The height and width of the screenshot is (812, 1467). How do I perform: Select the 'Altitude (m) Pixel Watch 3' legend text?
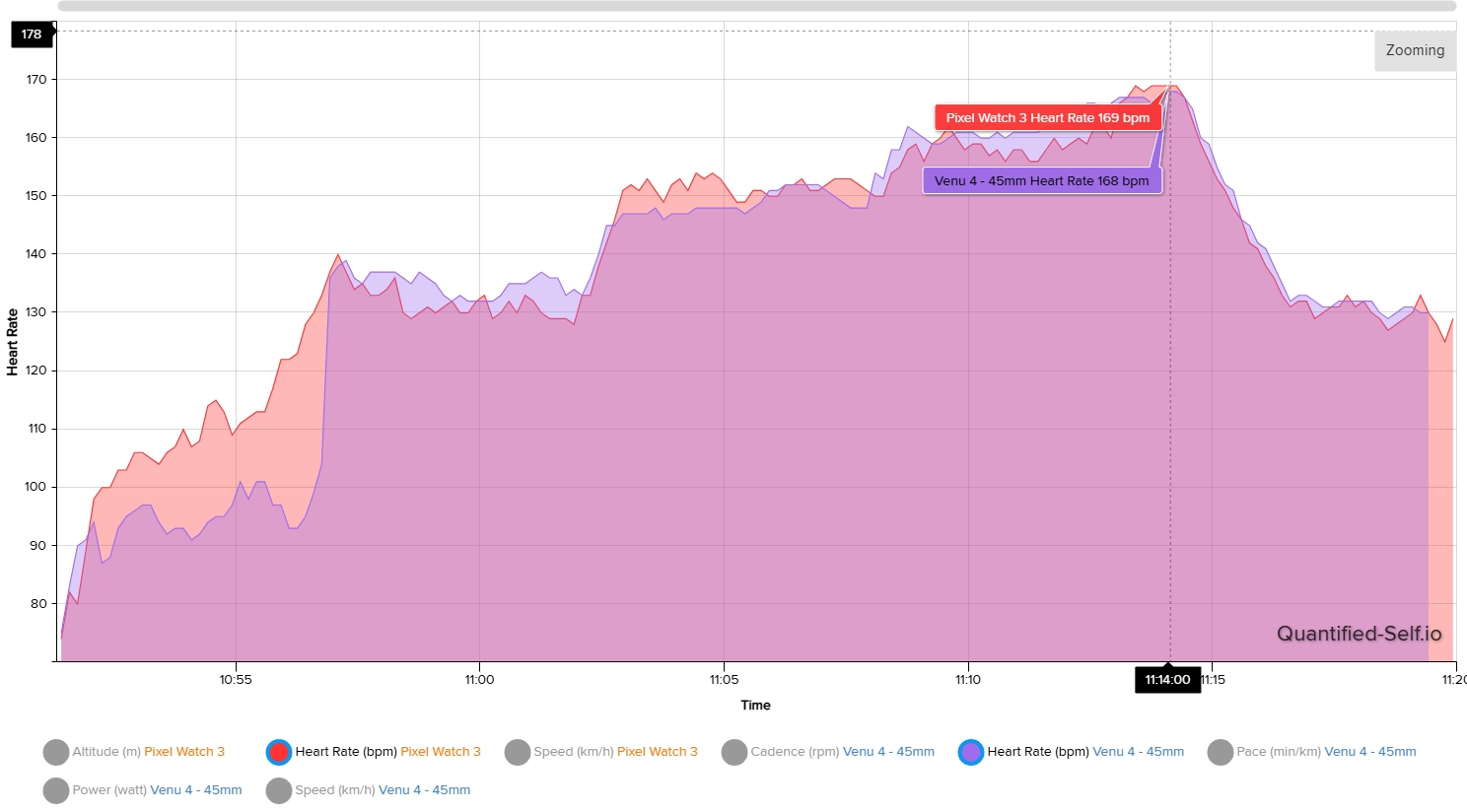tap(148, 752)
